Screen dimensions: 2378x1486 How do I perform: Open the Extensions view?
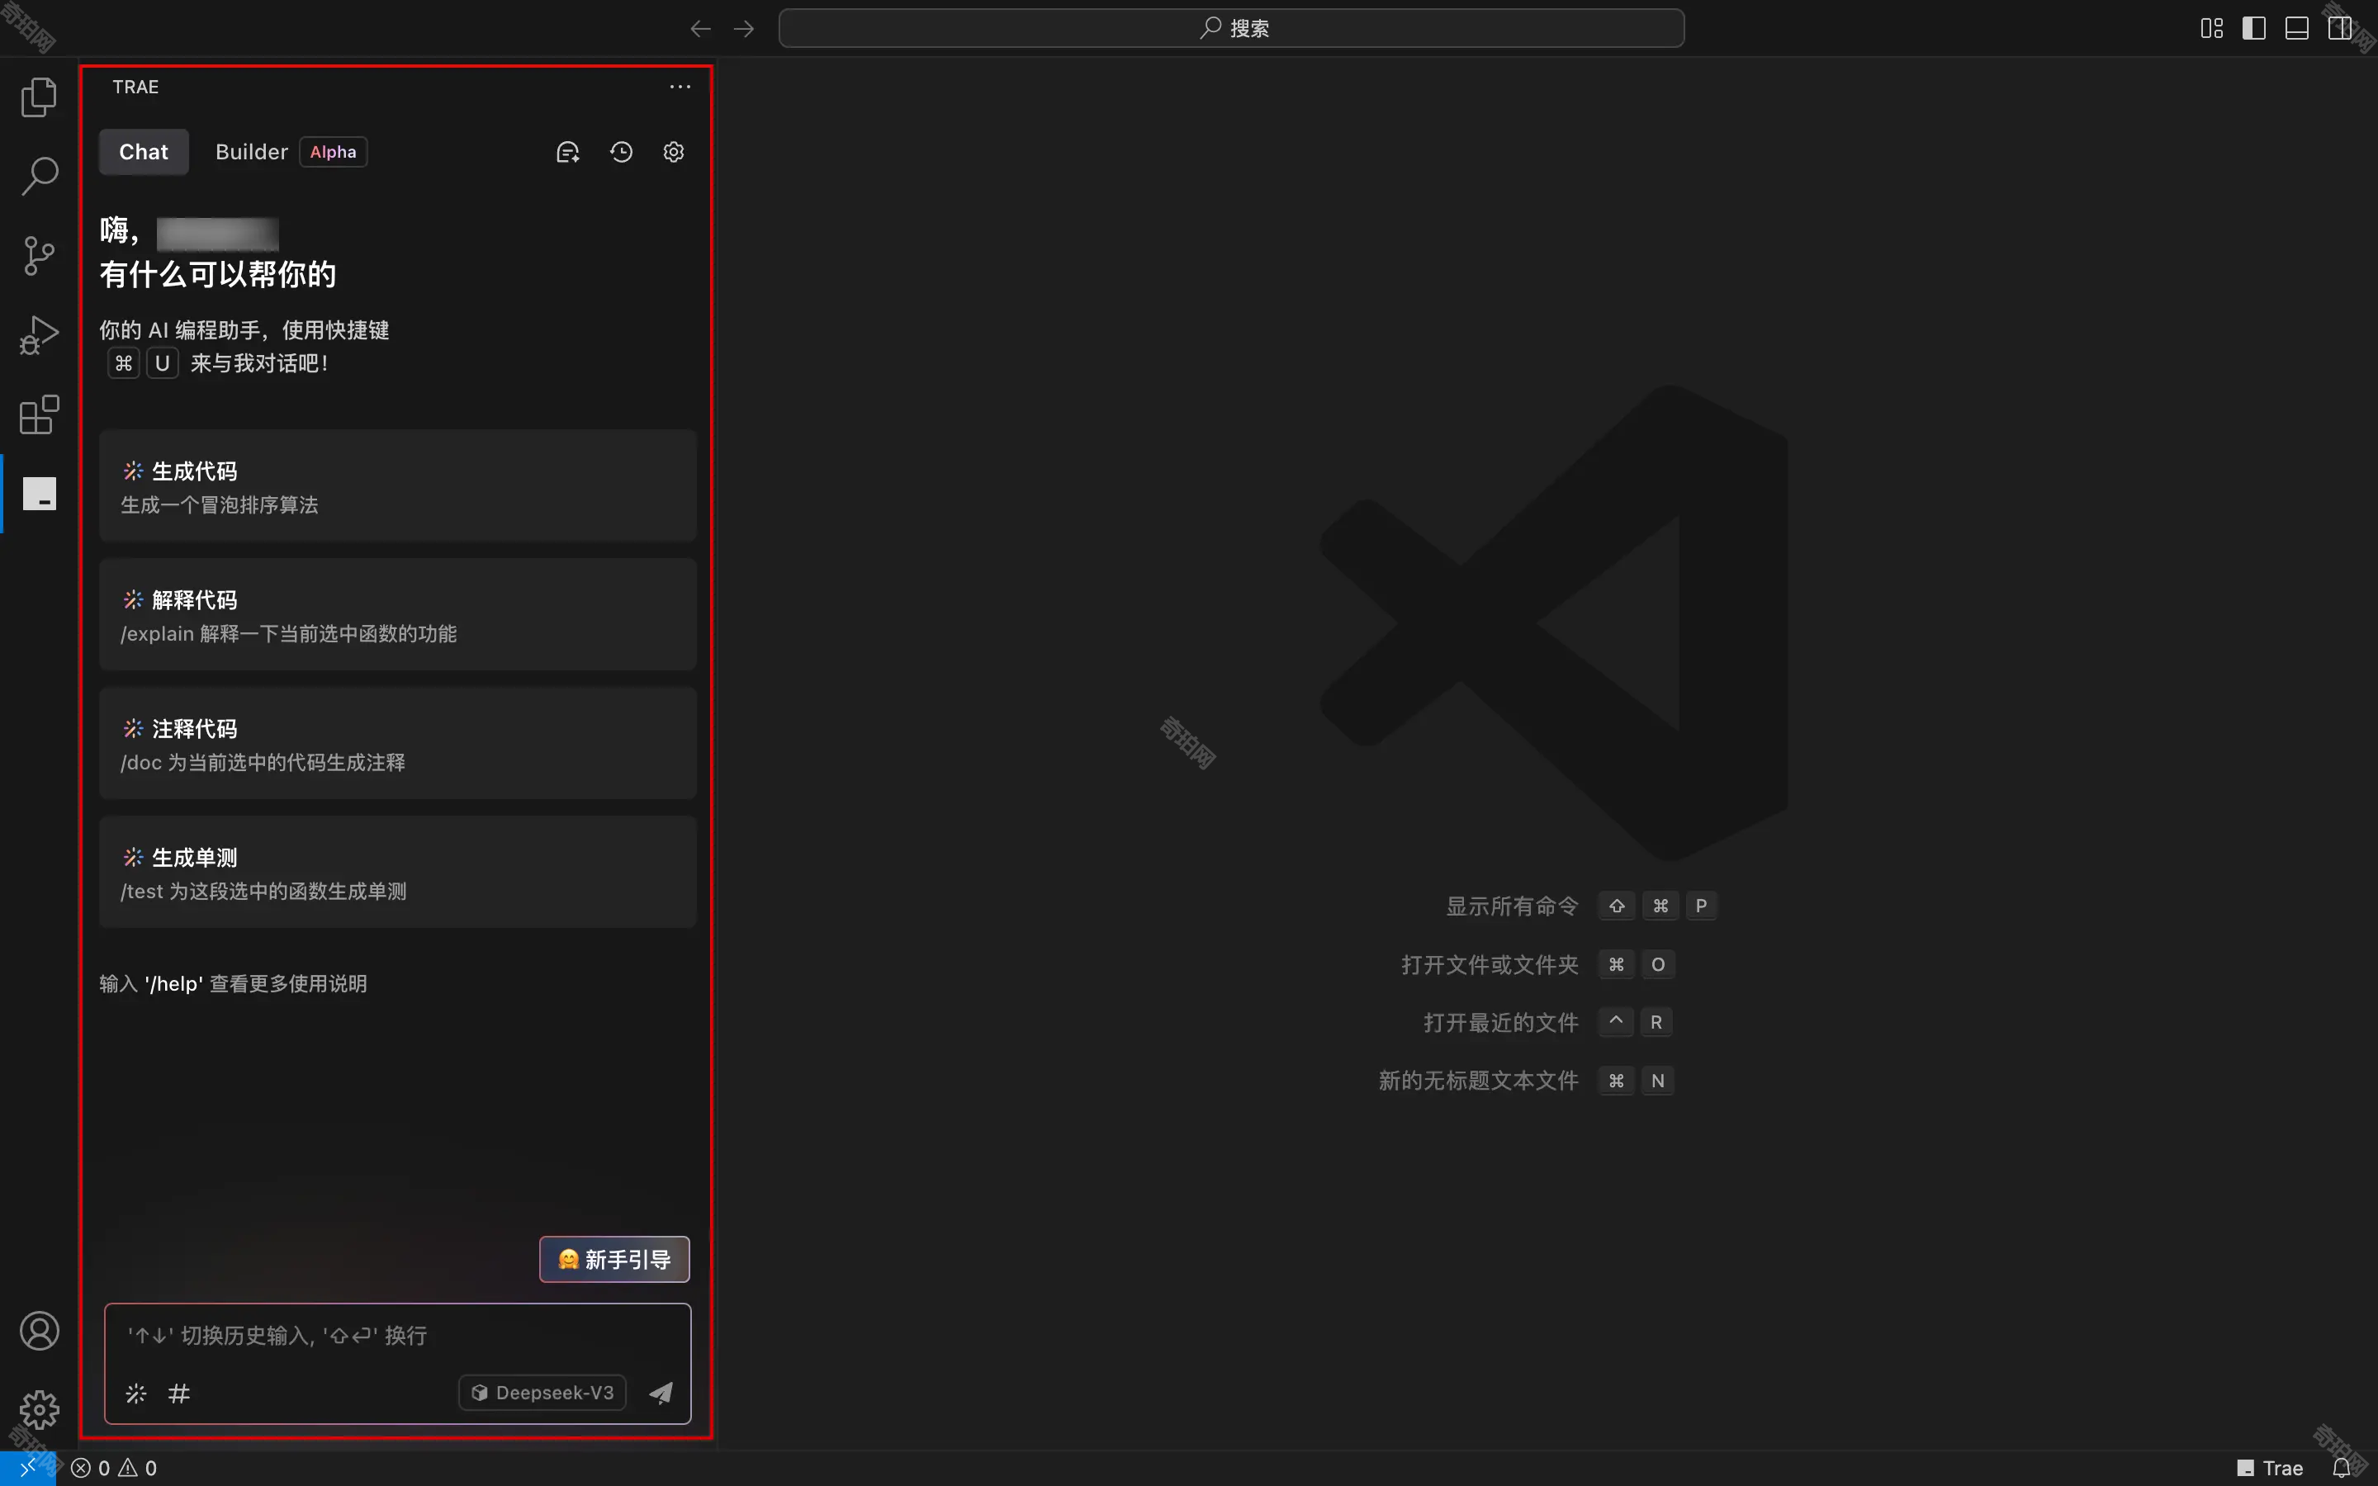[x=40, y=414]
